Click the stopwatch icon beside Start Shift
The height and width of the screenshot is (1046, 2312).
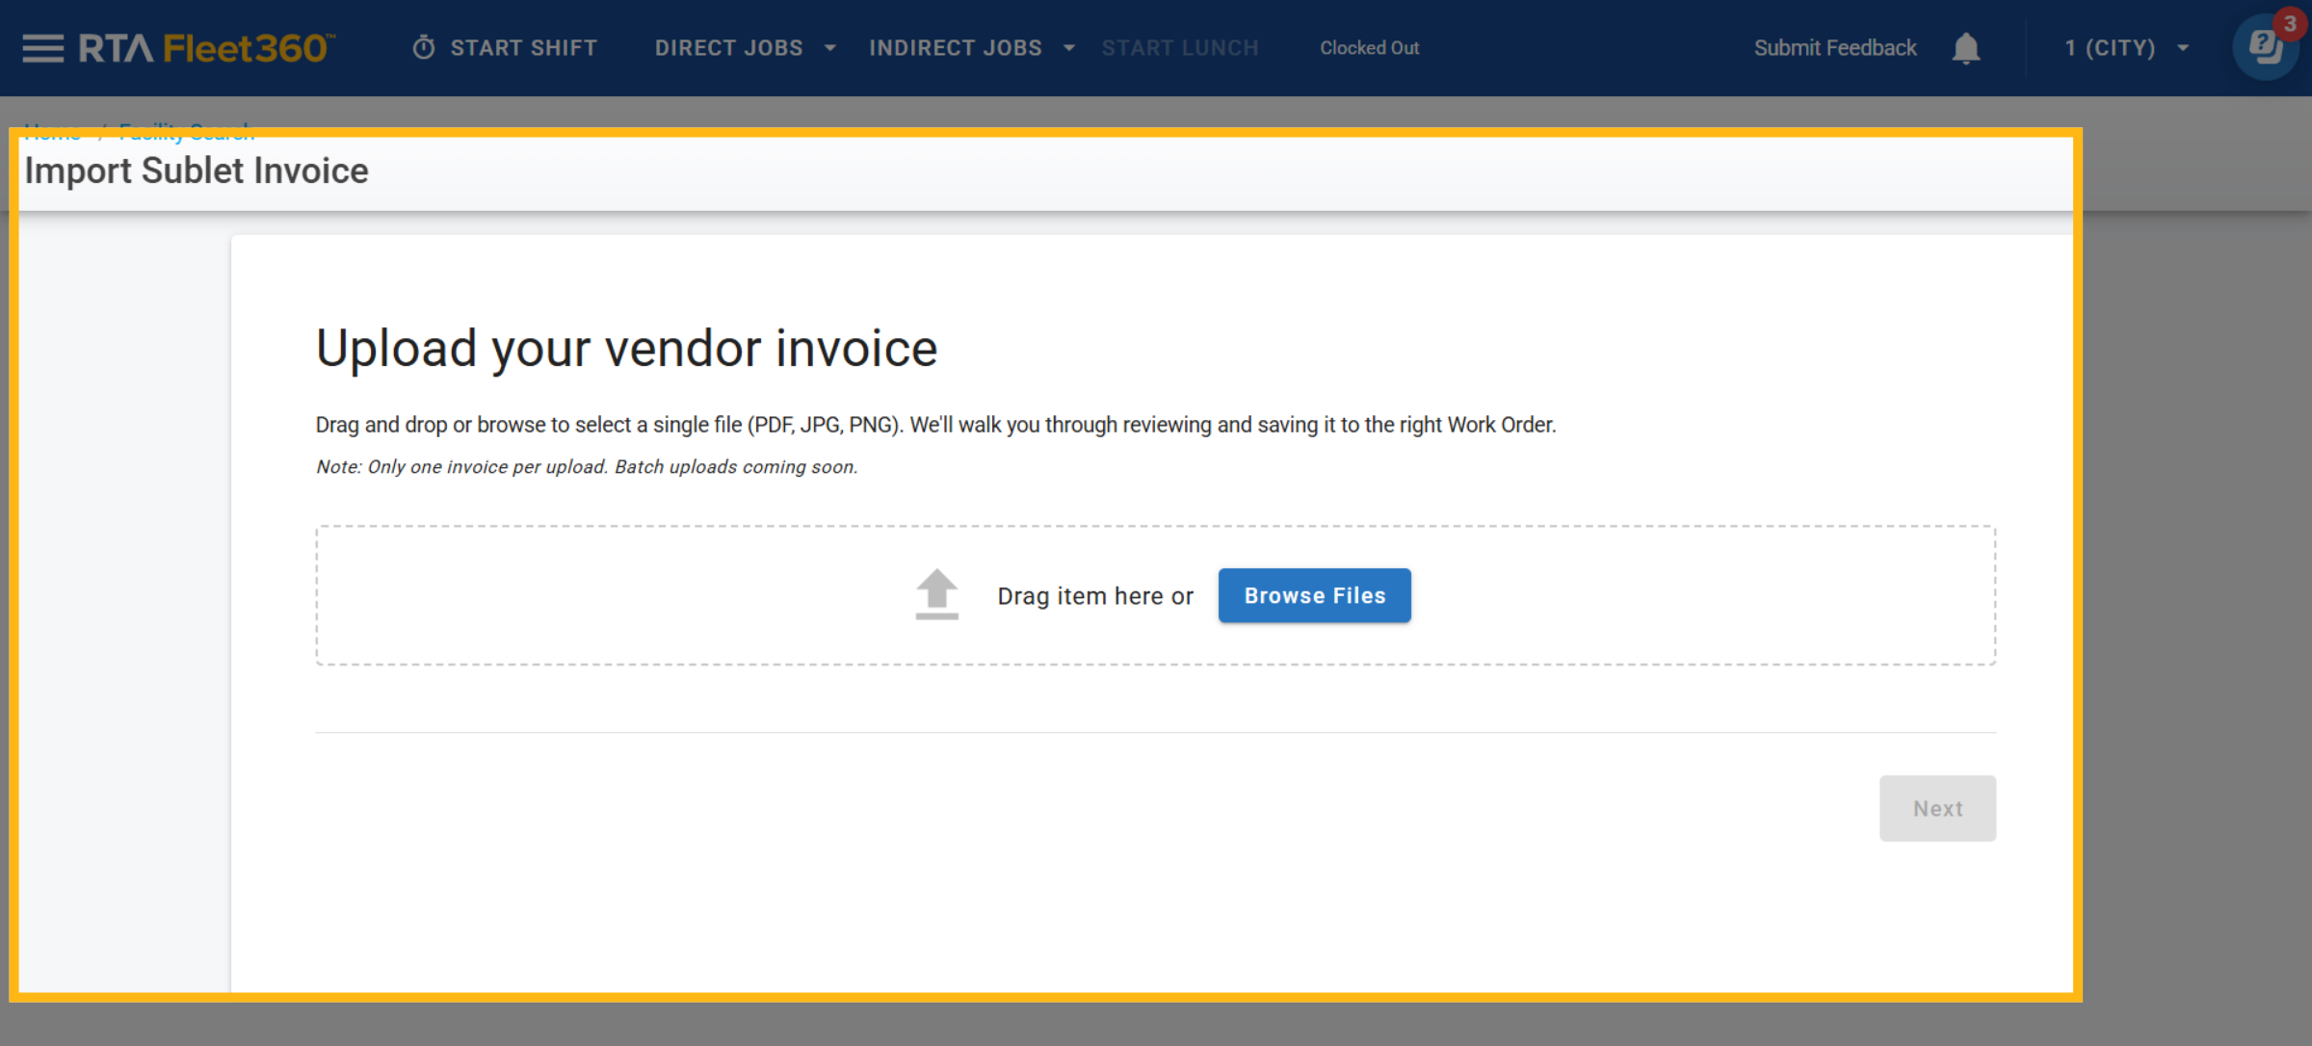(424, 48)
